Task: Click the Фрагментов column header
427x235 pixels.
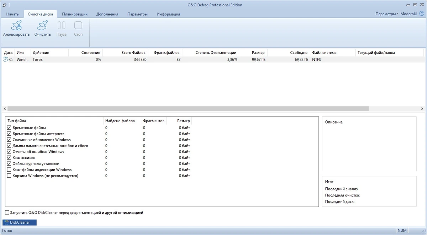Action: 154,121
